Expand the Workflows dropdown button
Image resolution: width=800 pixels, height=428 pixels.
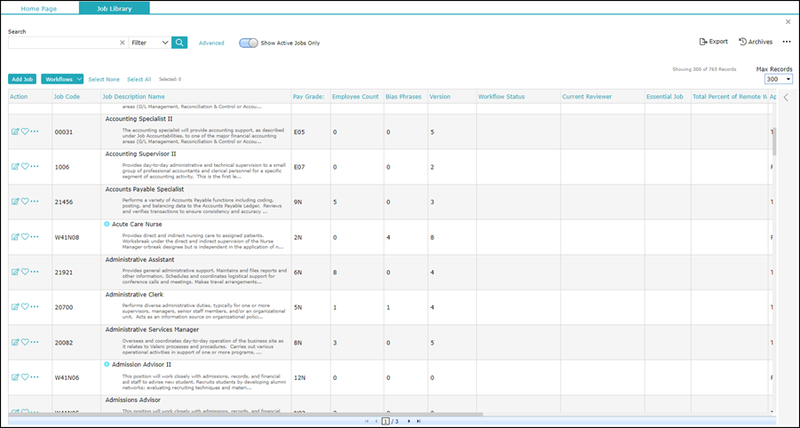(x=62, y=79)
